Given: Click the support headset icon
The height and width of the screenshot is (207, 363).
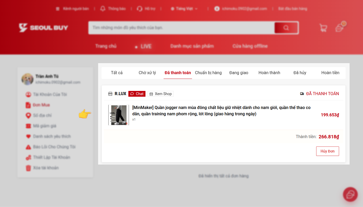Looking at the screenshot, I should coord(139,9).
